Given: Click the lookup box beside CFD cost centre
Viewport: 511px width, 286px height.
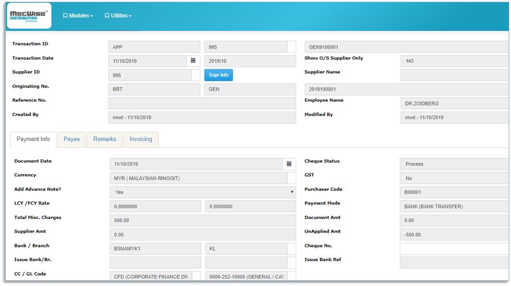Looking at the screenshot, I should (x=195, y=276).
